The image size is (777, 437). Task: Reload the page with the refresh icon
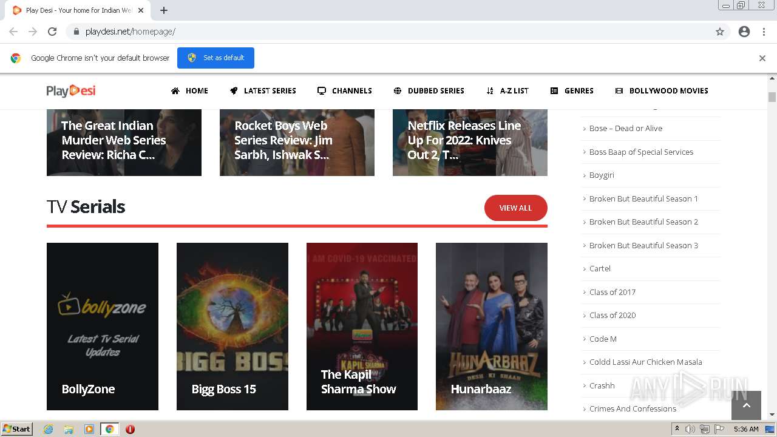(52, 32)
